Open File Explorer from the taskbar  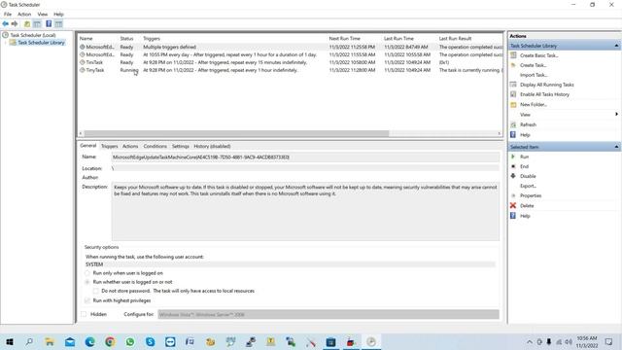(50, 341)
